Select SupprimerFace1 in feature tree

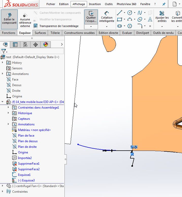[28, 164]
